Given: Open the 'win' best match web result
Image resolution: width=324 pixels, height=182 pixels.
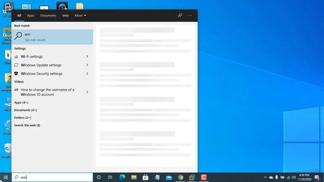Looking at the screenshot, I should [53, 37].
